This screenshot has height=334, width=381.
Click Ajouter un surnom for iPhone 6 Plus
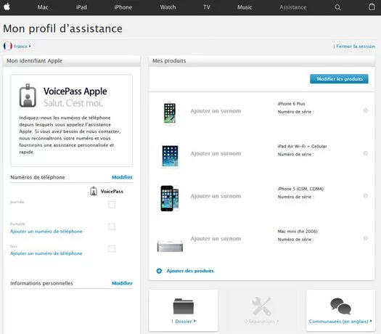pos(216,111)
